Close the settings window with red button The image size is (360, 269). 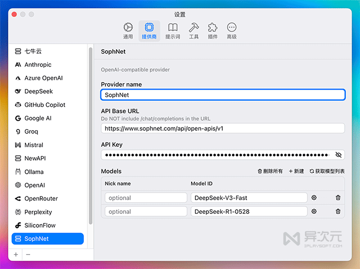[14, 14]
